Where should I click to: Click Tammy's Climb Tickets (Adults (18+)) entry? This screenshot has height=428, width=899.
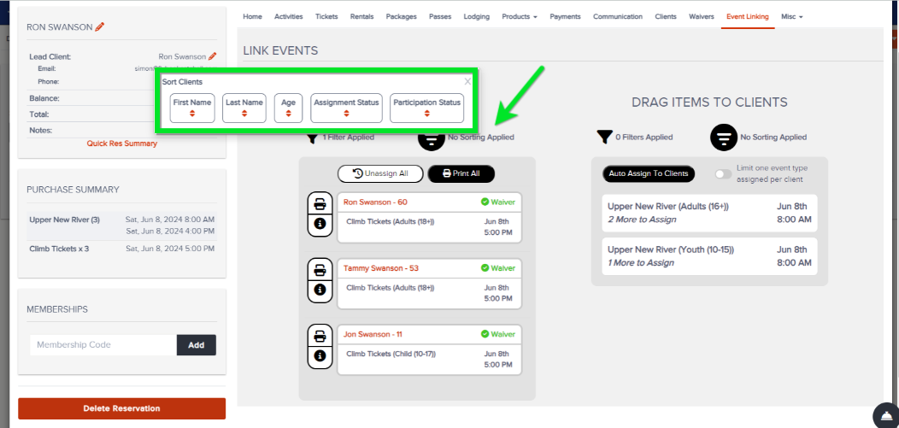[x=430, y=293]
